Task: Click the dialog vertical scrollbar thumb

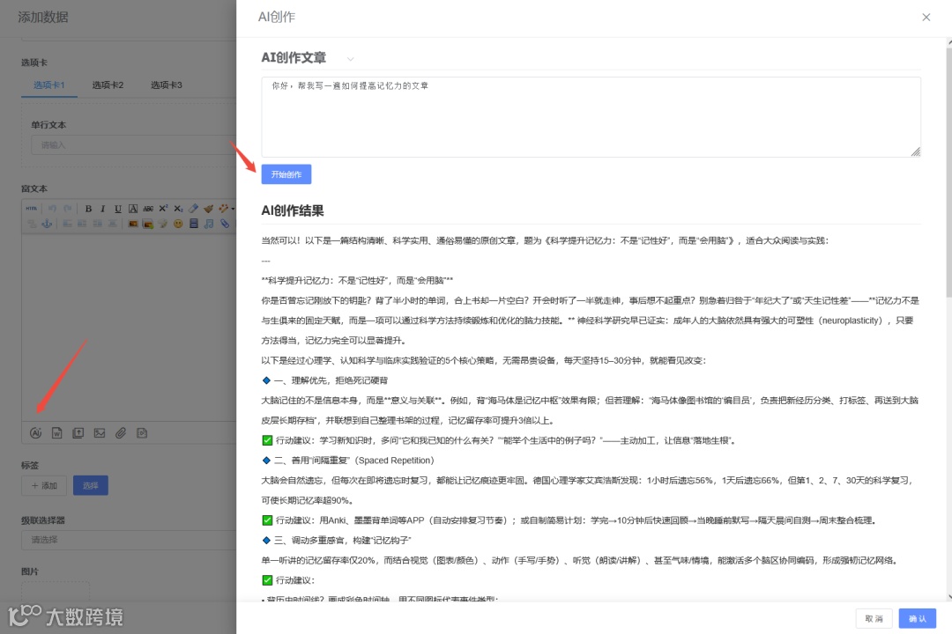Action: (x=949, y=171)
